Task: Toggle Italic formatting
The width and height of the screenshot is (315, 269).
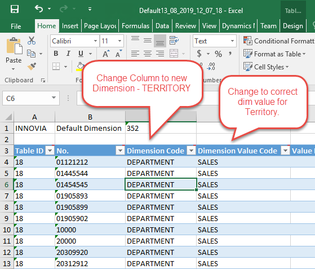Action: 68,54
